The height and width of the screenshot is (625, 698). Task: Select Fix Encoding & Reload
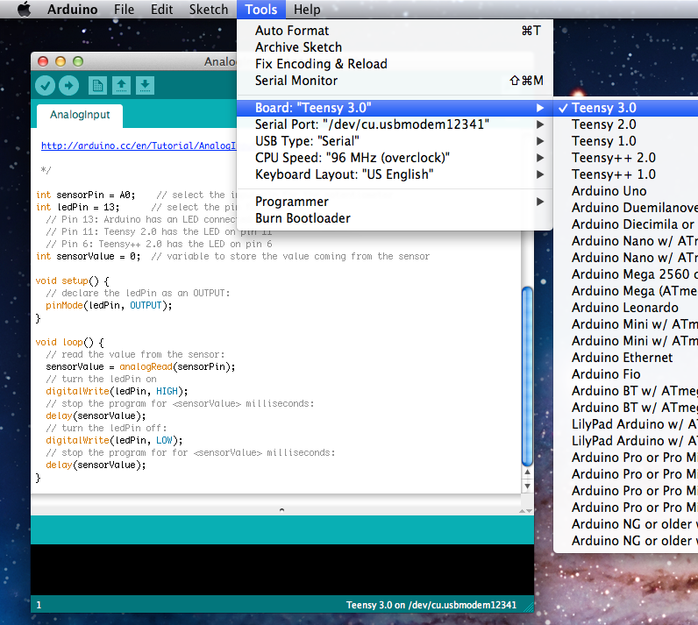coord(395,64)
